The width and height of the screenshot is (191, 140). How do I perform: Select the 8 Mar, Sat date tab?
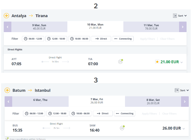(x=153, y=102)
